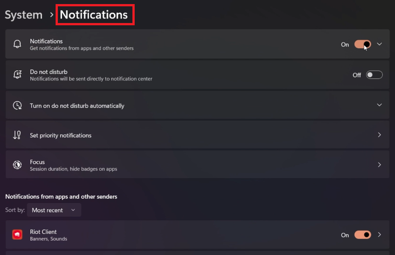The image size is (395, 255).
Task: Click the Focus session icon
Action: tap(17, 165)
